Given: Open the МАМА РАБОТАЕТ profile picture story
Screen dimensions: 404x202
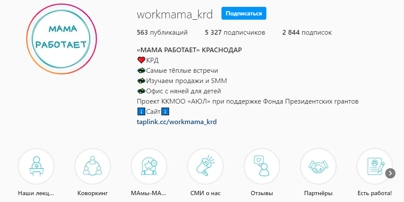Looking at the screenshot, I should pos(62,39).
